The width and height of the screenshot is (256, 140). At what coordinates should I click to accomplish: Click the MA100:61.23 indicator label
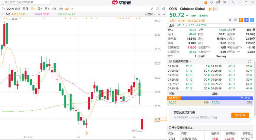(x=67, y=14)
